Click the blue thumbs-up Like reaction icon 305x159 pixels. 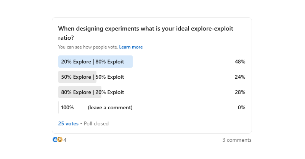pyautogui.click(x=55, y=140)
